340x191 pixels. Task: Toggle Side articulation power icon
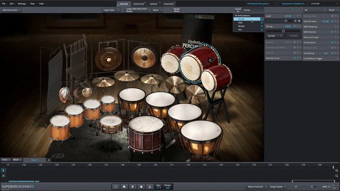point(262,22)
